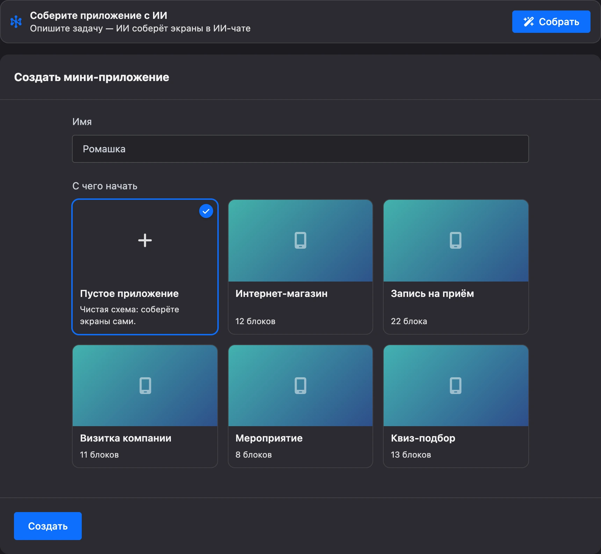The width and height of the screenshot is (601, 554).
Task: Click the AI network icon in the banner
Action: (16, 22)
